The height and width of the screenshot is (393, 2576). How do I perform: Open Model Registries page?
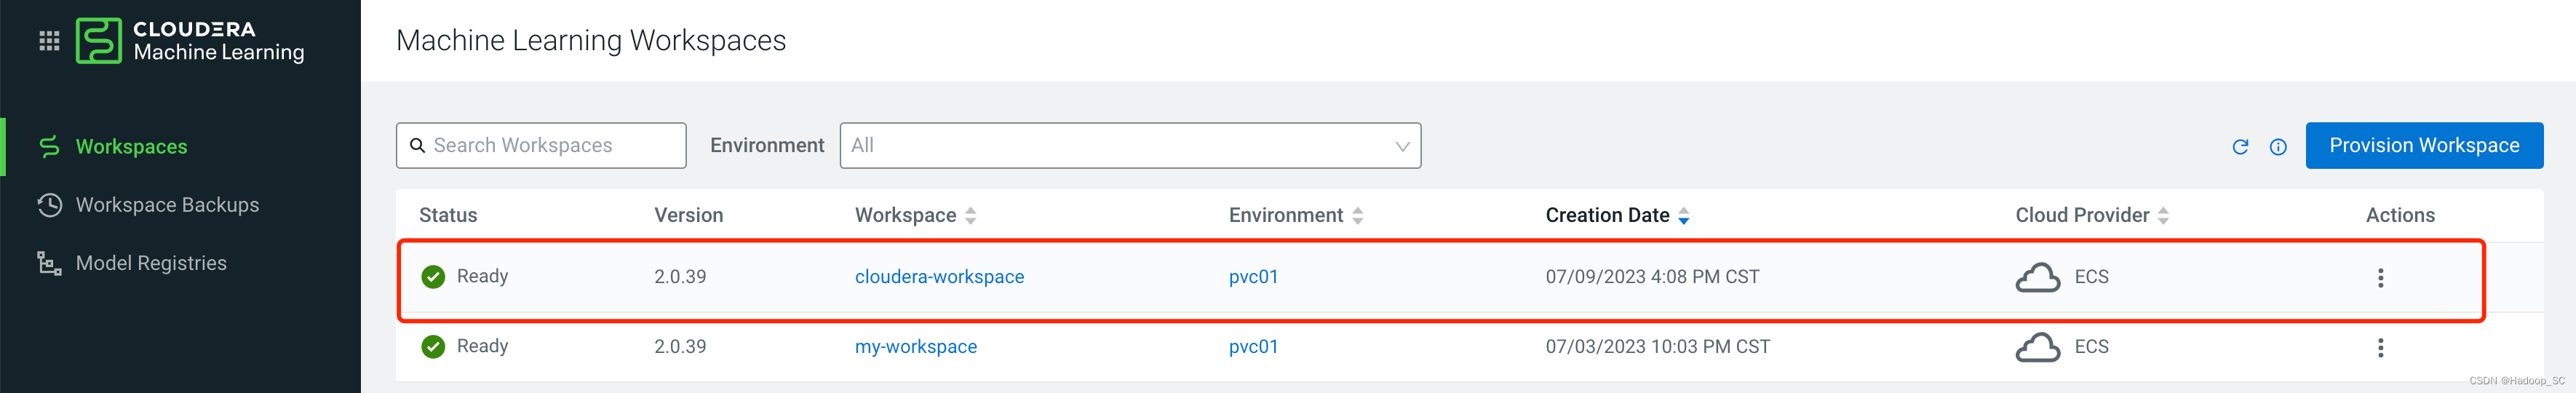[x=151, y=263]
